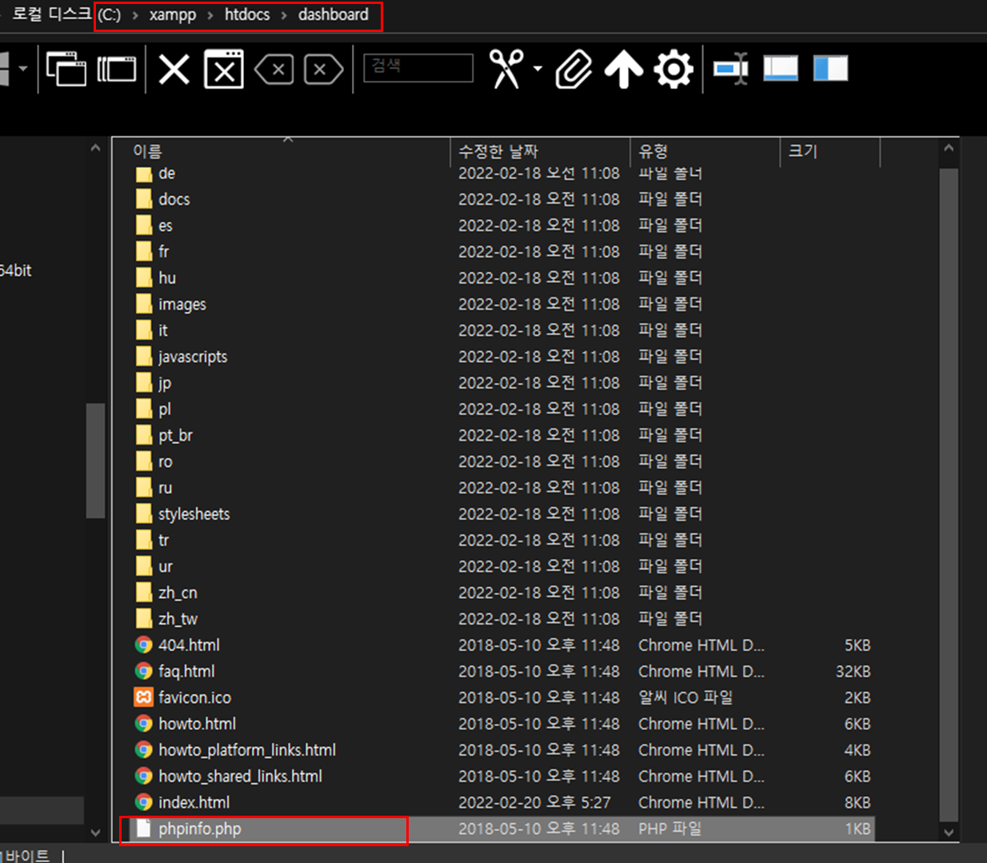The height and width of the screenshot is (863, 987).
Task: Select the tr folder
Action: point(163,541)
